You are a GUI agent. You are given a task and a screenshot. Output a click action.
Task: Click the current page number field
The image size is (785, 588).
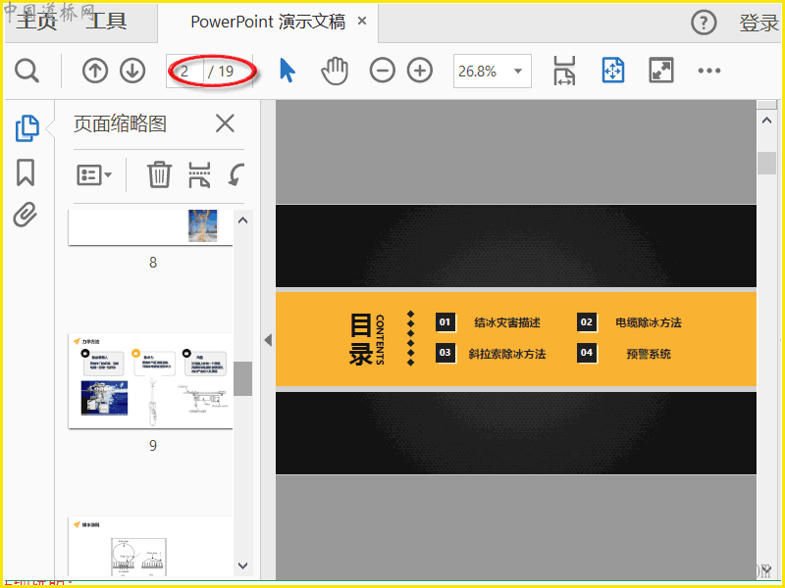(185, 71)
